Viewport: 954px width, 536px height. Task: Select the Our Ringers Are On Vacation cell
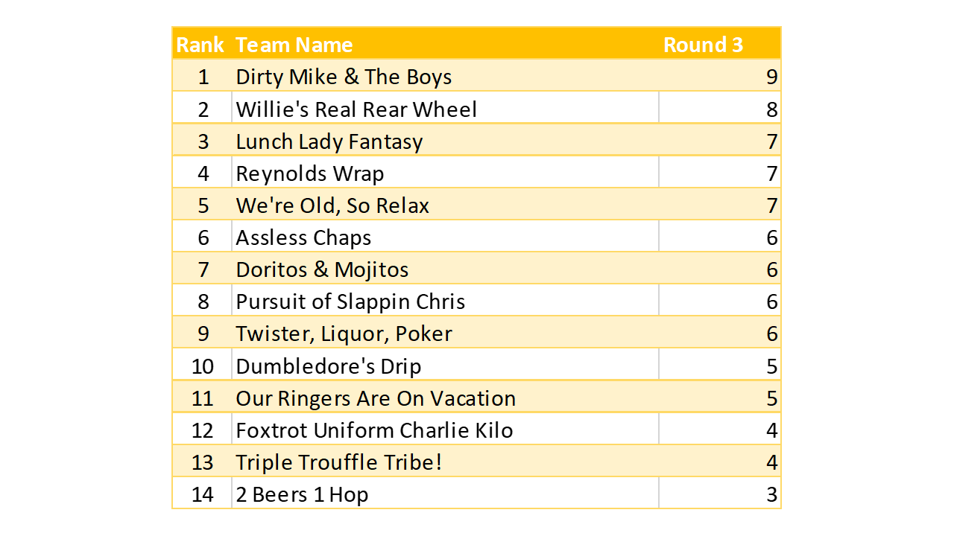click(376, 398)
